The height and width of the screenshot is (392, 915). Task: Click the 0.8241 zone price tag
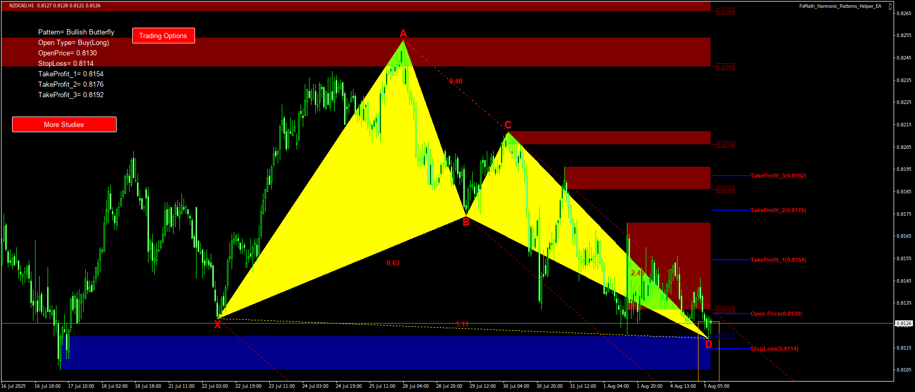click(x=725, y=67)
